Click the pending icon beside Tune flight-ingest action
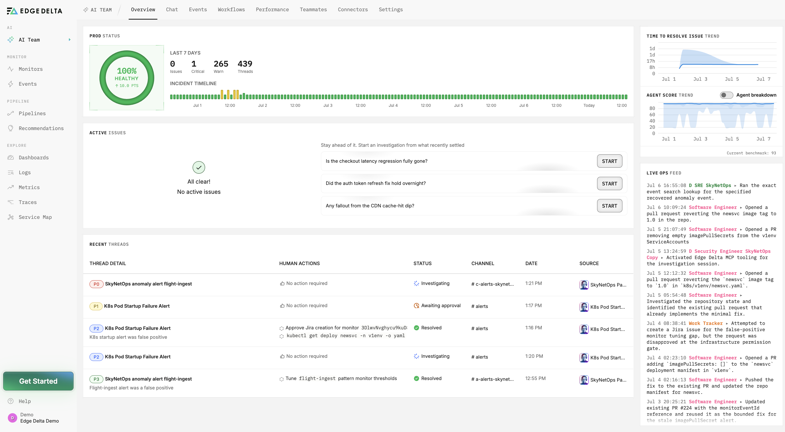 tap(281, 379)
